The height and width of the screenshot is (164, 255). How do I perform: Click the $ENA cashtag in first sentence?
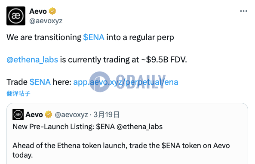point(94,37)
